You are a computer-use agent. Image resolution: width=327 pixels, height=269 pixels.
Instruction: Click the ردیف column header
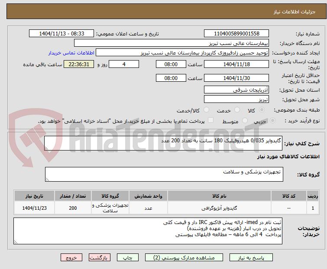click(313, 196)
